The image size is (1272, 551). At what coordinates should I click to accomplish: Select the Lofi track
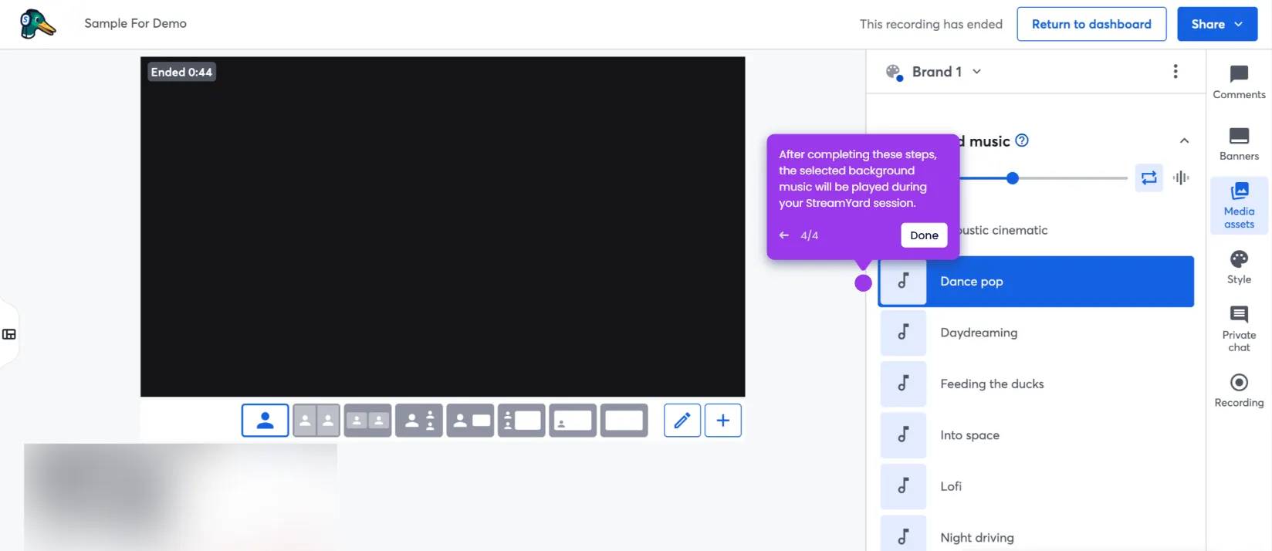[1036, 486]
